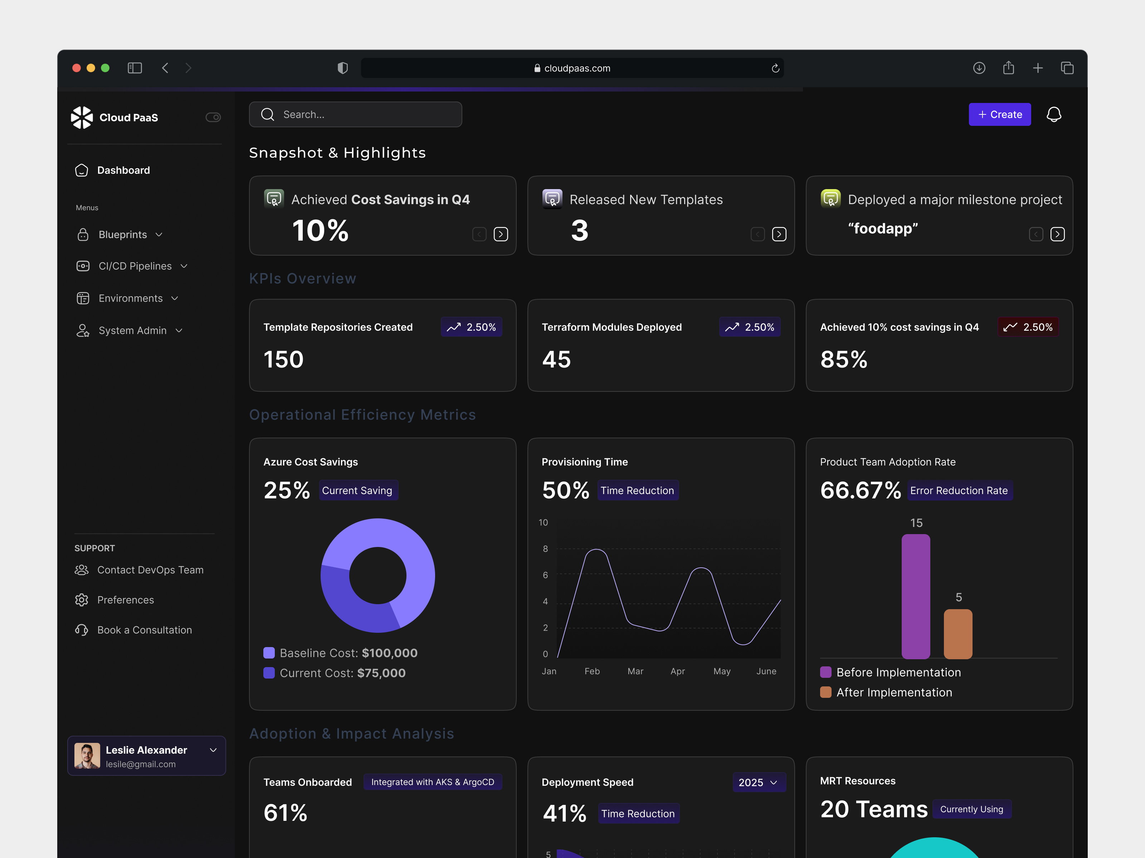This screenshot has height=858, width=1145.
Task: Click the browser sidebar toggle icon
Action: pyautogui.click(x=135, y=68)
